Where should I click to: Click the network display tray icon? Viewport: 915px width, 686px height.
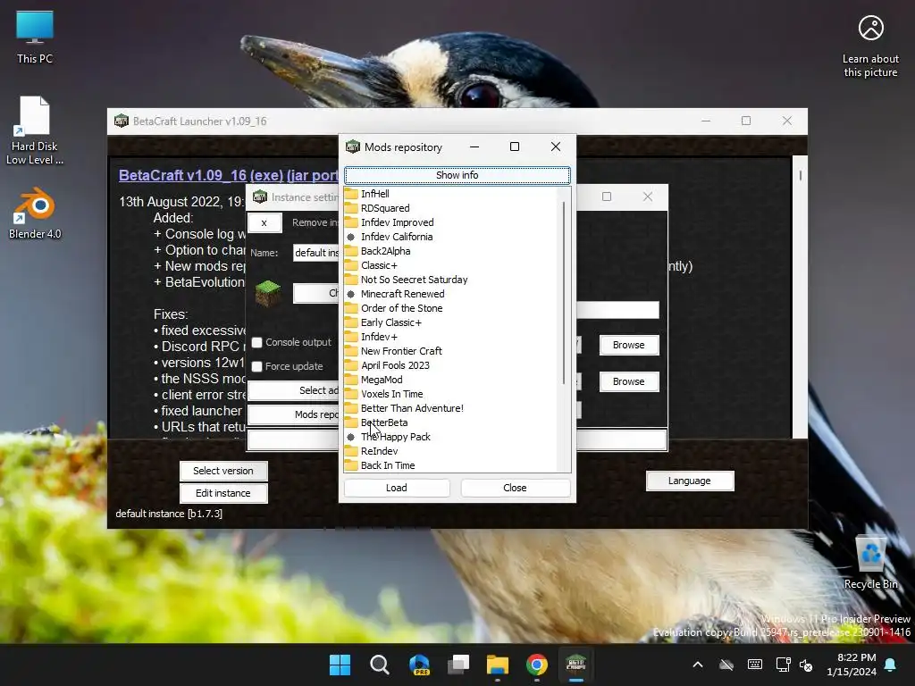pyautogui.click(x=783, y=665)
